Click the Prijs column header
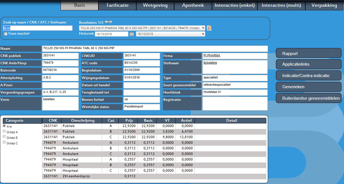The height and width of the screenshot is (184, 344). coord(128,121)
